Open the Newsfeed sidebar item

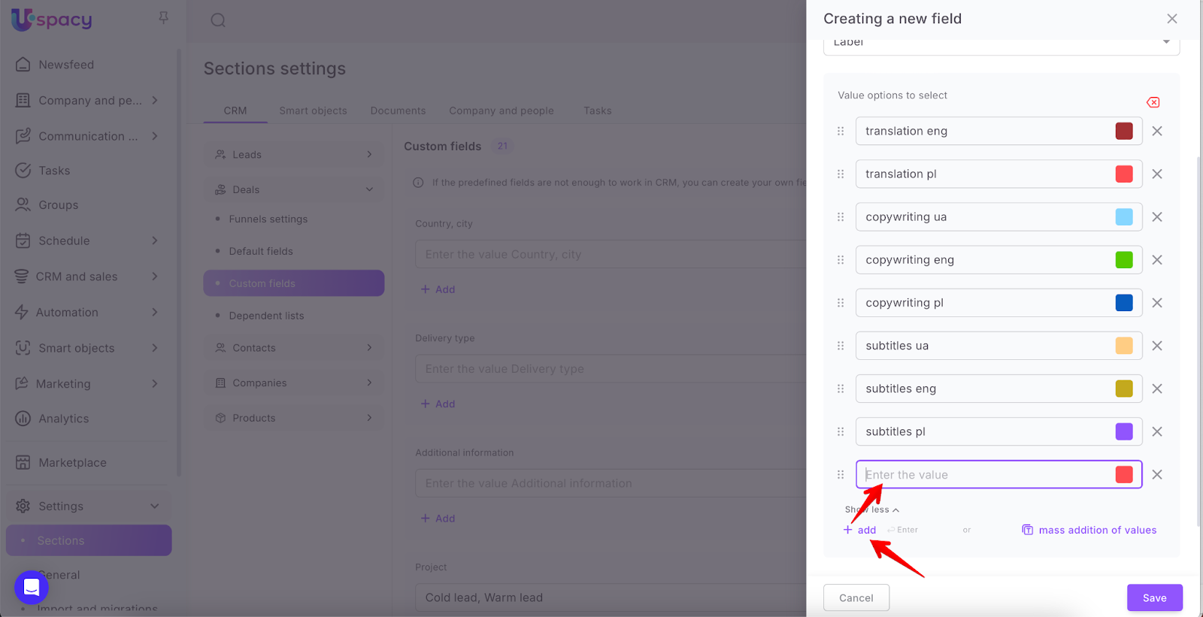(66, 65)
